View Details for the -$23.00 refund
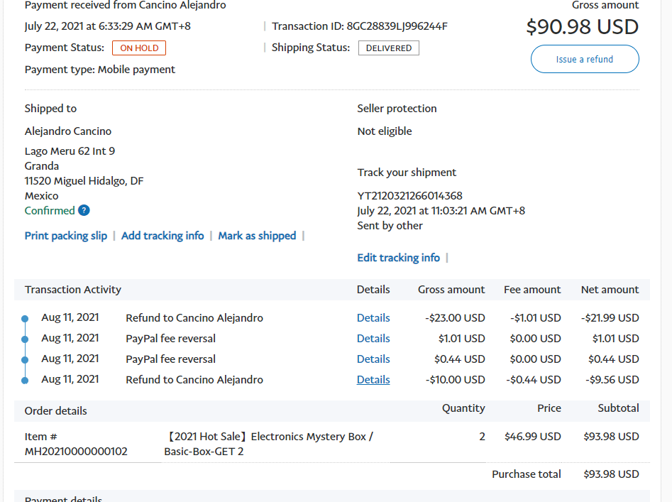672x502 pixels. pyautogui.click(x=373, y=318)
